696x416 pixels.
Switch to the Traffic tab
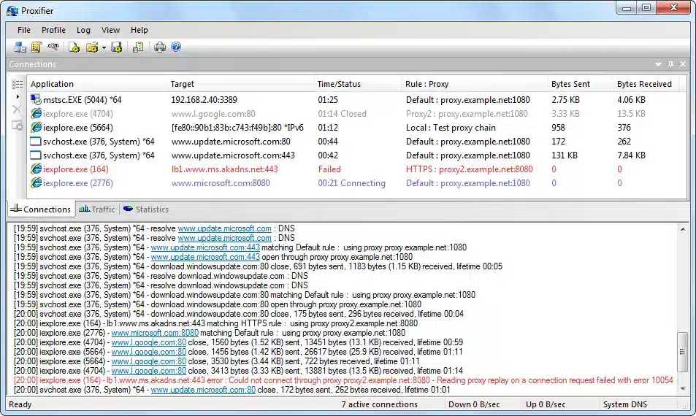[97, 209]
